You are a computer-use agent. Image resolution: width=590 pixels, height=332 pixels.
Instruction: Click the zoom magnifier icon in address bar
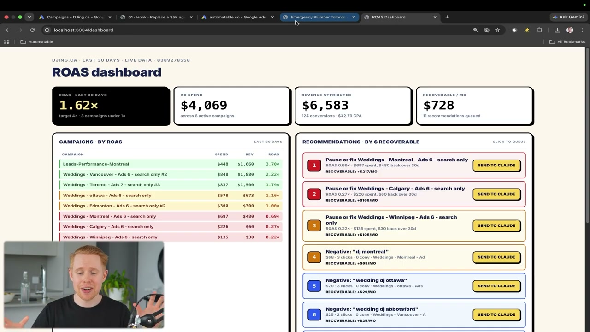[x=475, y=30]
